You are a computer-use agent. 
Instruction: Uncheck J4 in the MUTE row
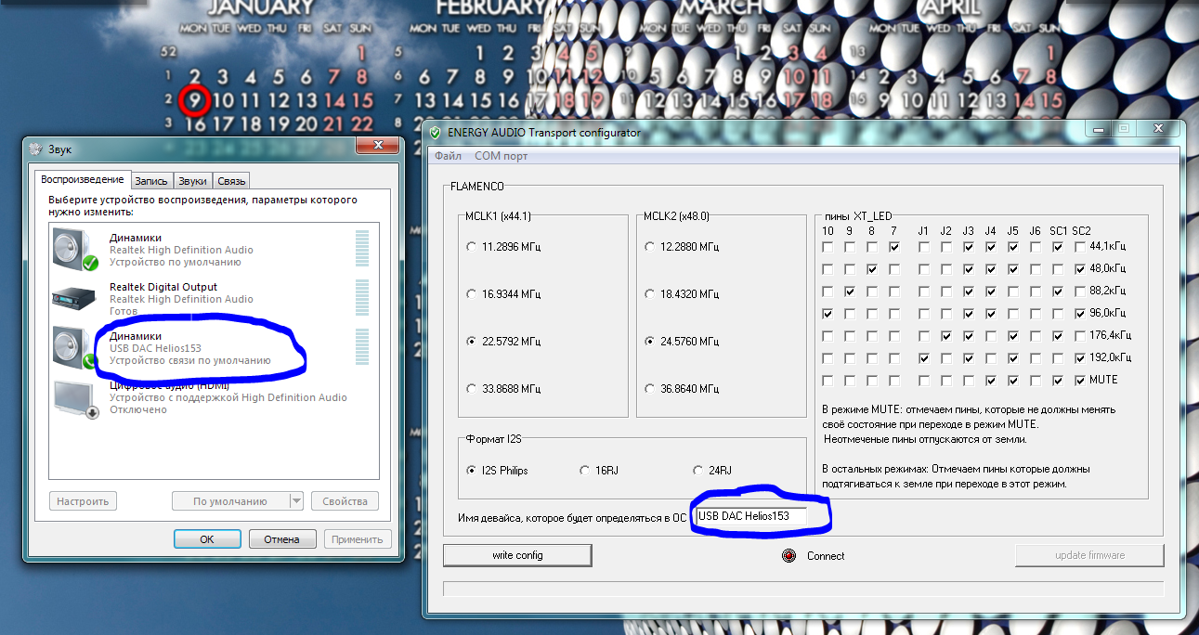[991, 381]
